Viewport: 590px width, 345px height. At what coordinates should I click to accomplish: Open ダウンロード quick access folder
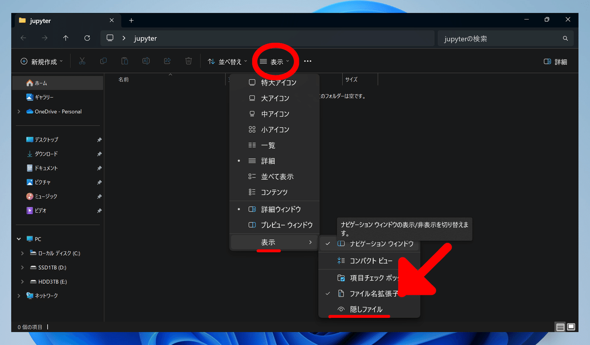pyautogui.click(x=58, y=154)
